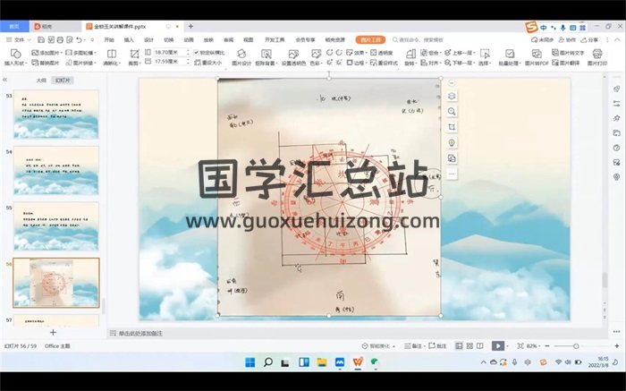Image resolution: width=626 pixels, height=391 pixels.
Task: Click Transparency (透明度) in ribbon
Action: (x=382, y=53)
